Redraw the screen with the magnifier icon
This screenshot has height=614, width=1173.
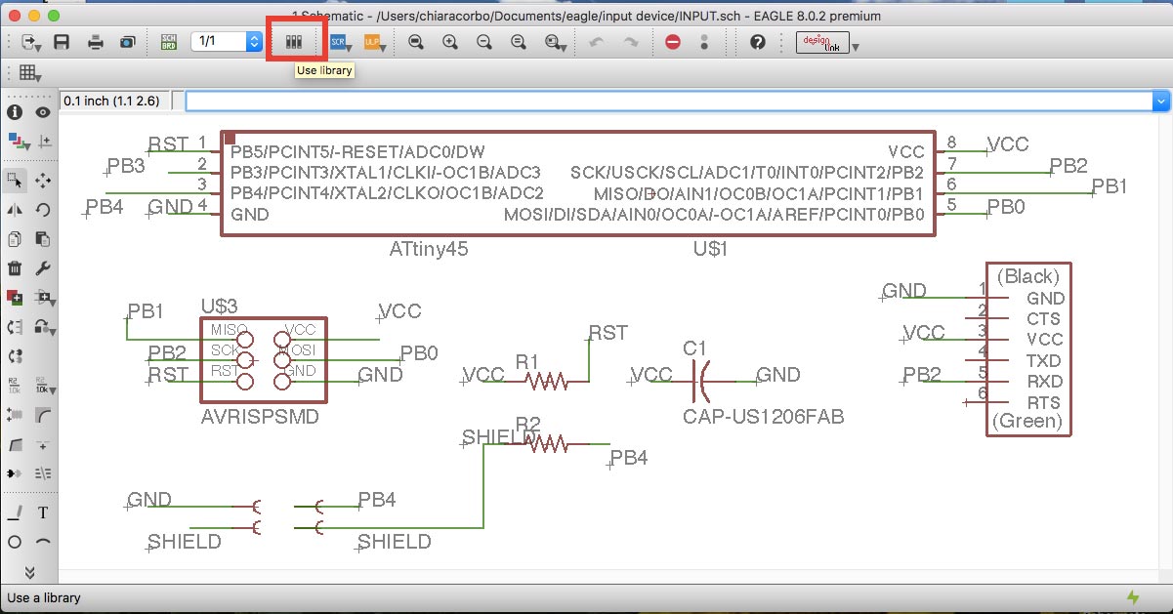click(518, 42)
